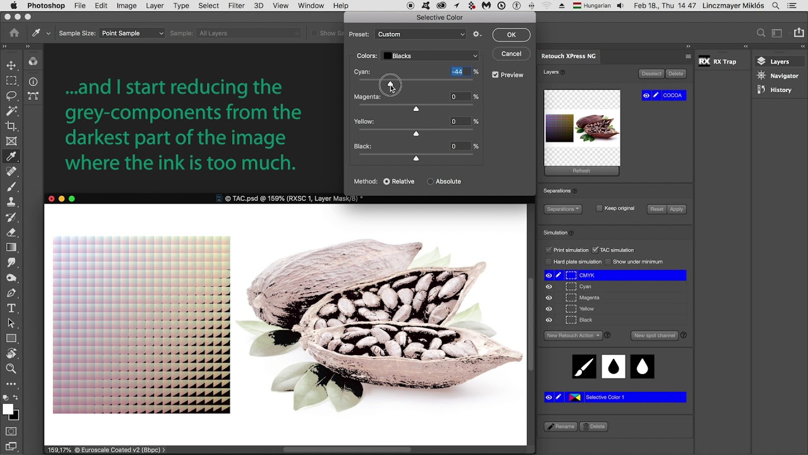This screenshot has width=808, height=455.
Task: Select the Crop tool
Action: (11, 126)
